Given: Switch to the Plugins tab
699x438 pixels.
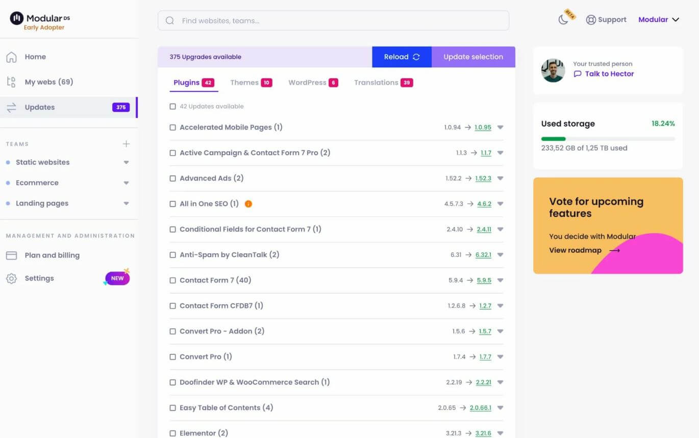Looking at the screenshot, I should (193, 83).
